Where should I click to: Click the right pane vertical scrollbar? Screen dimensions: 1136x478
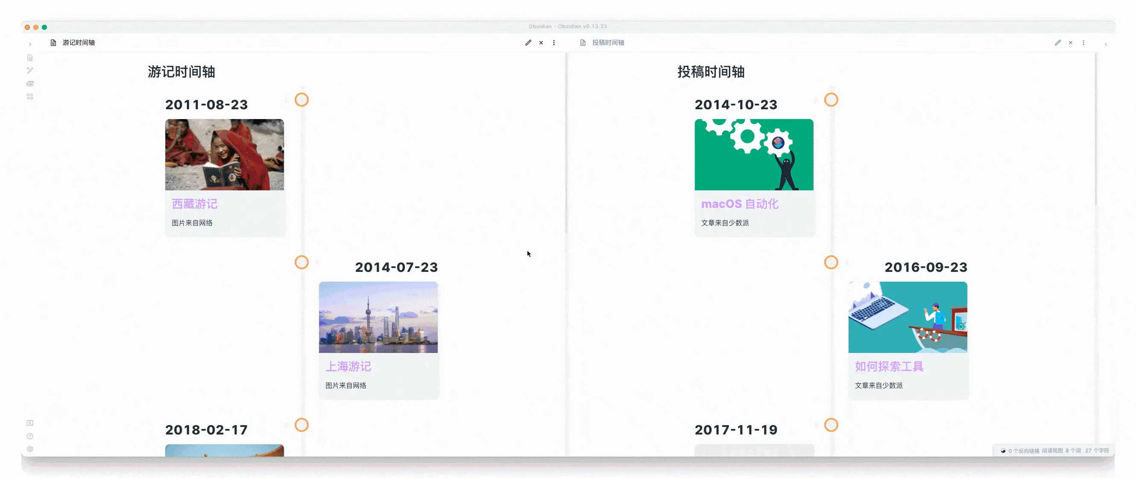click(1095, 128)
